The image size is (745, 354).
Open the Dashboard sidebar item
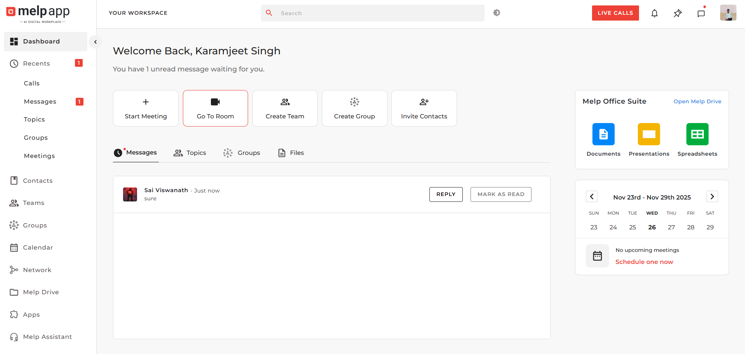tap(45, 42)
